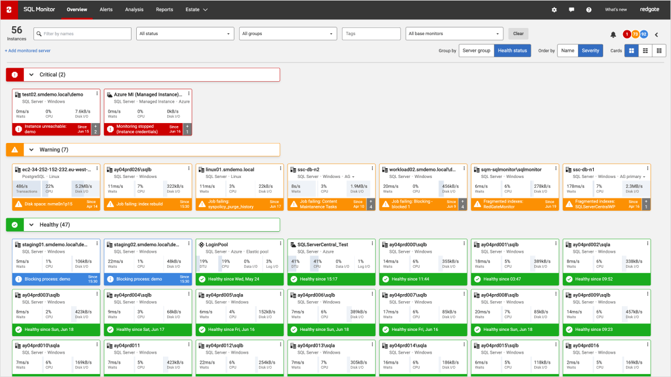Open Job failing: index rebuild alert banner
Screen dimensions: 671x377
148,204
